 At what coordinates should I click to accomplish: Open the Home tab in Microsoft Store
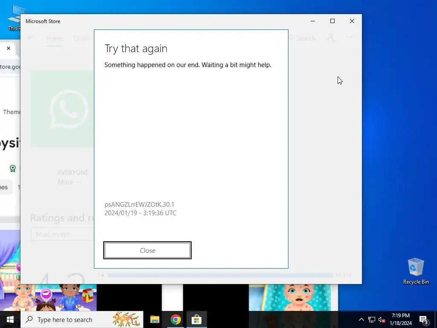pos(55,38)
